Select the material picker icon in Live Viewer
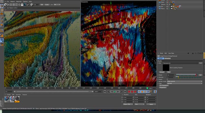The image size is (205, 113). [32, 5]
